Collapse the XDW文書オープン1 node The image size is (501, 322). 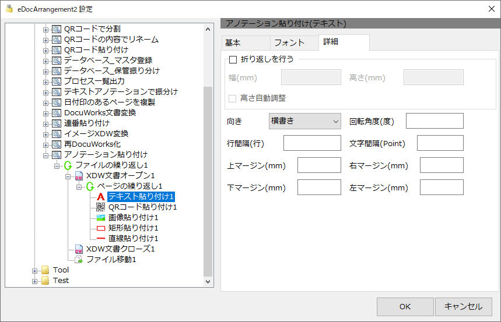(x=68, y=177)
